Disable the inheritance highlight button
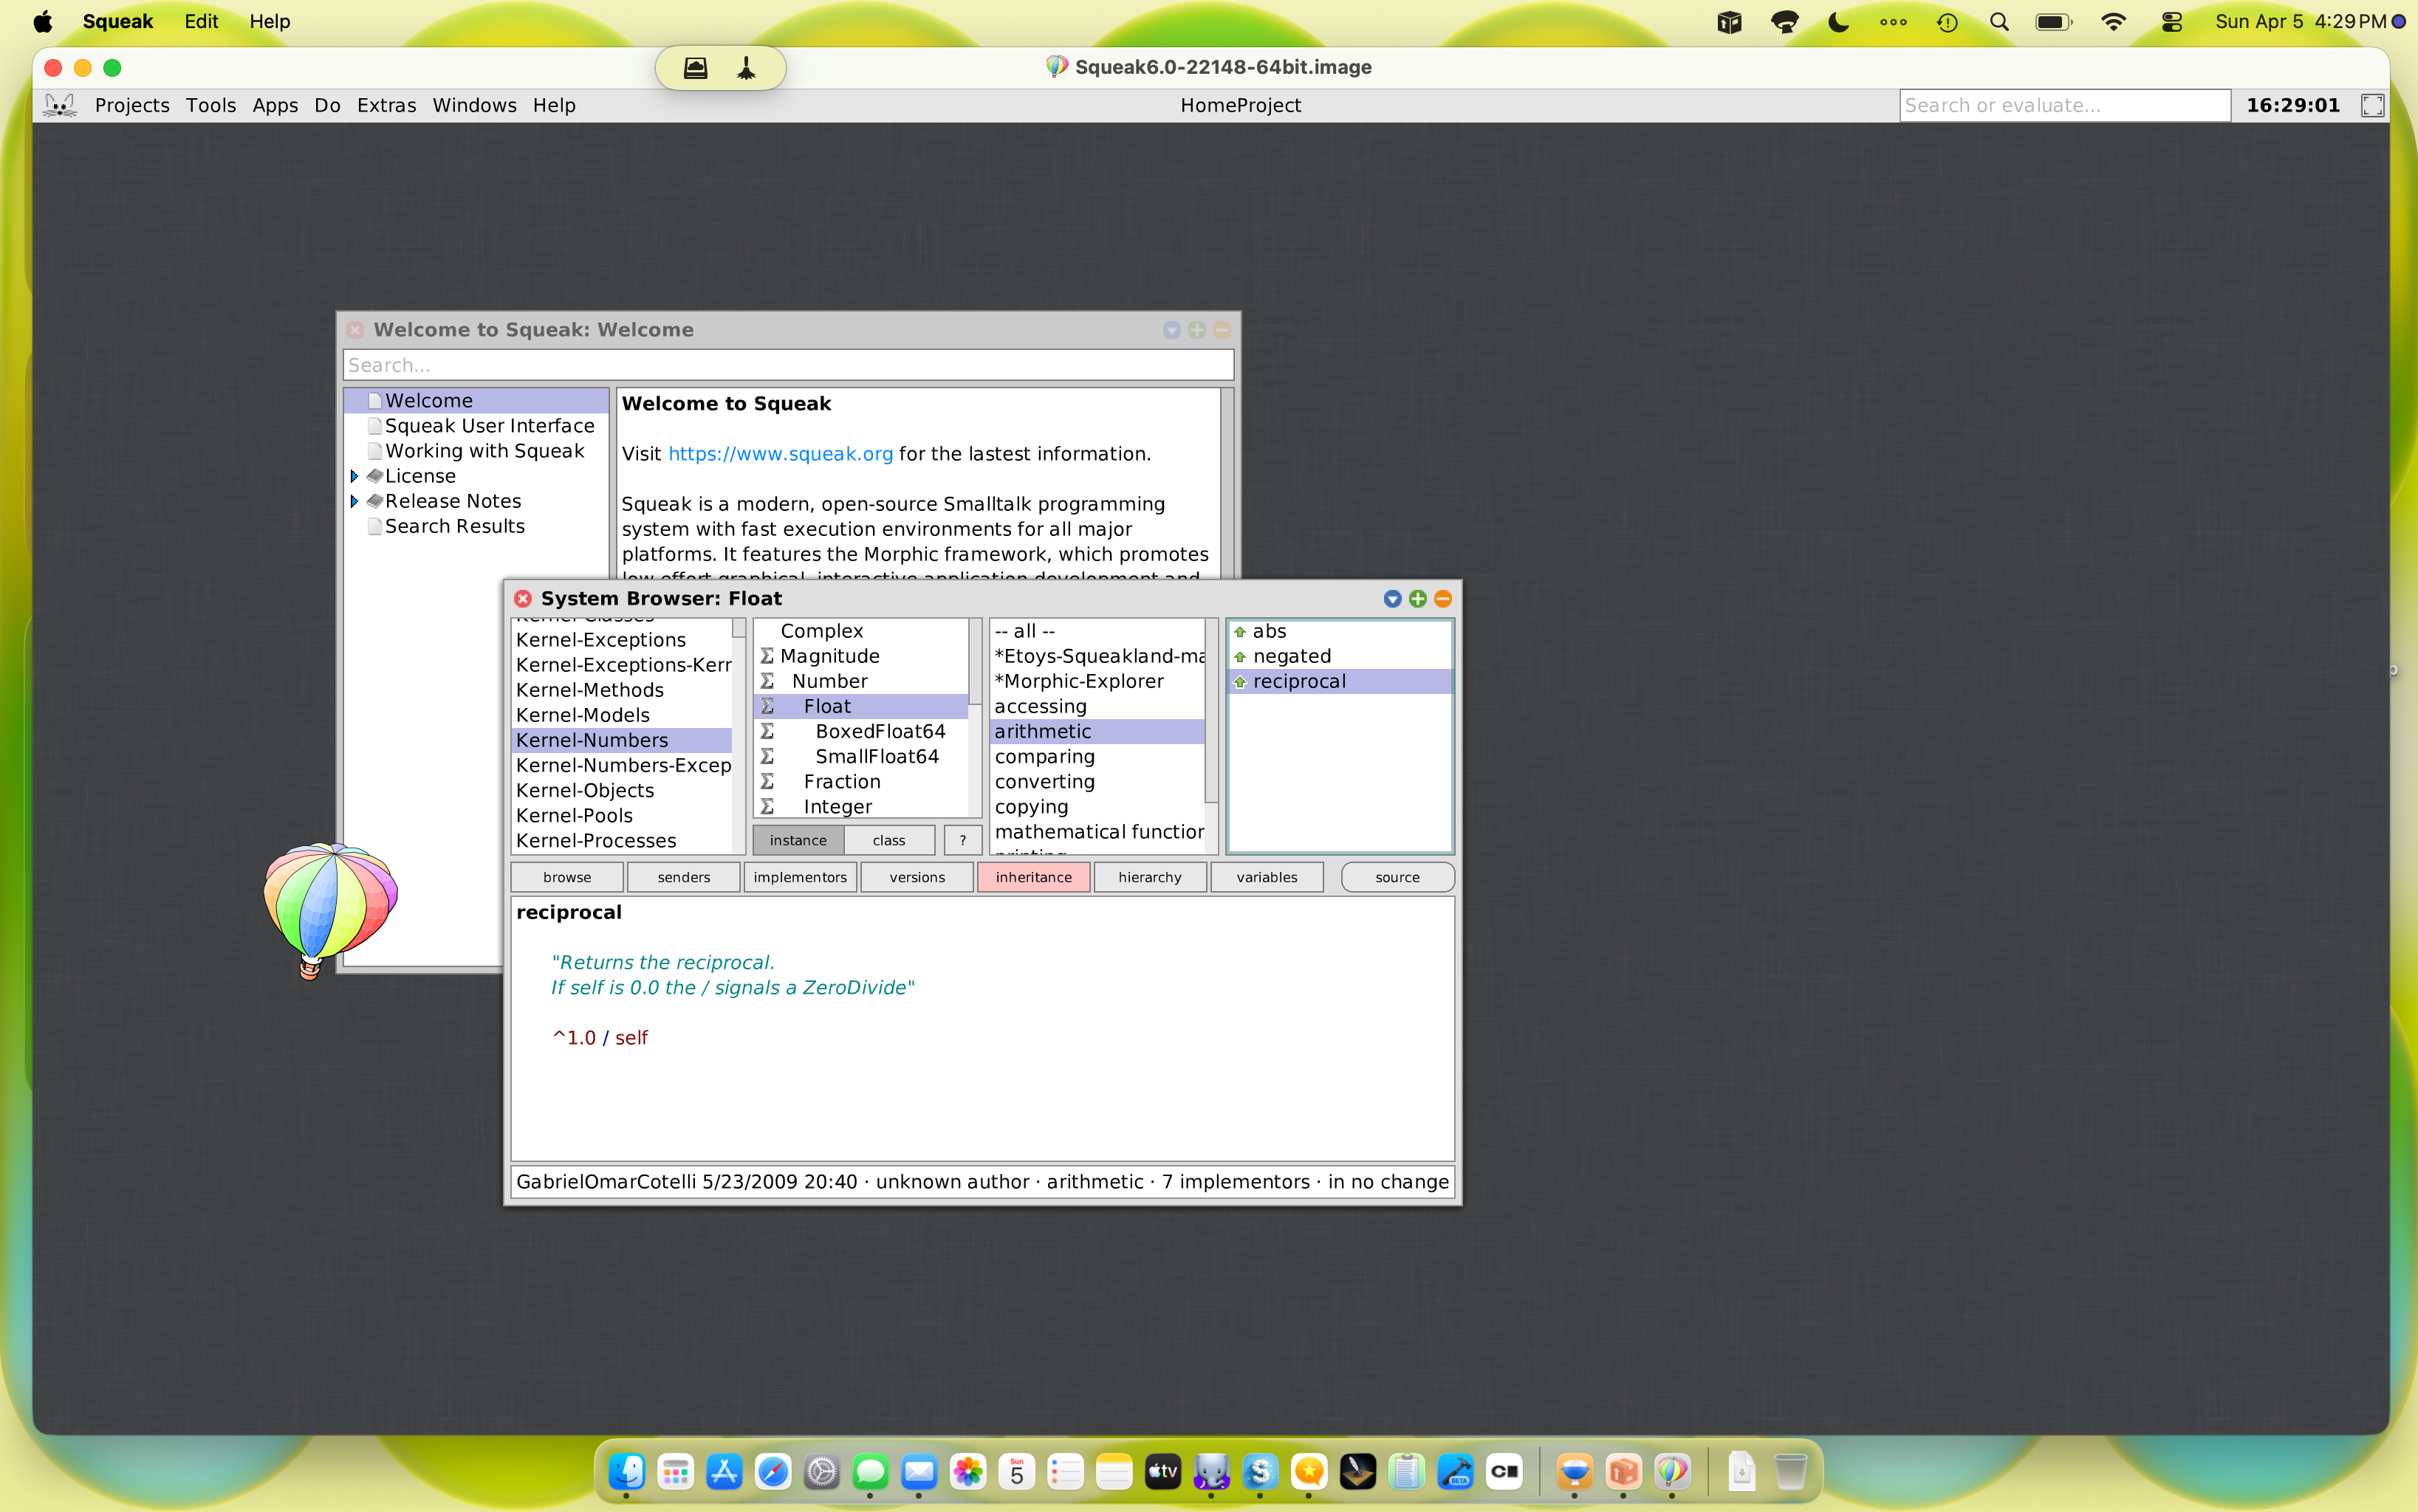The height and width of the screenshot is (1512, 2418). pos(1035,877)
